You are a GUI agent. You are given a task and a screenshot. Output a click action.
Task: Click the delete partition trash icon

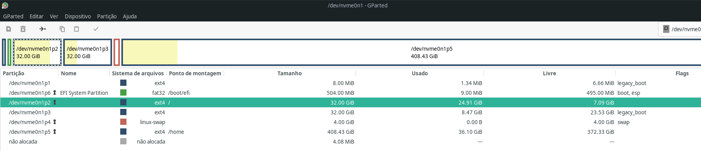click(x=23, y=29)
